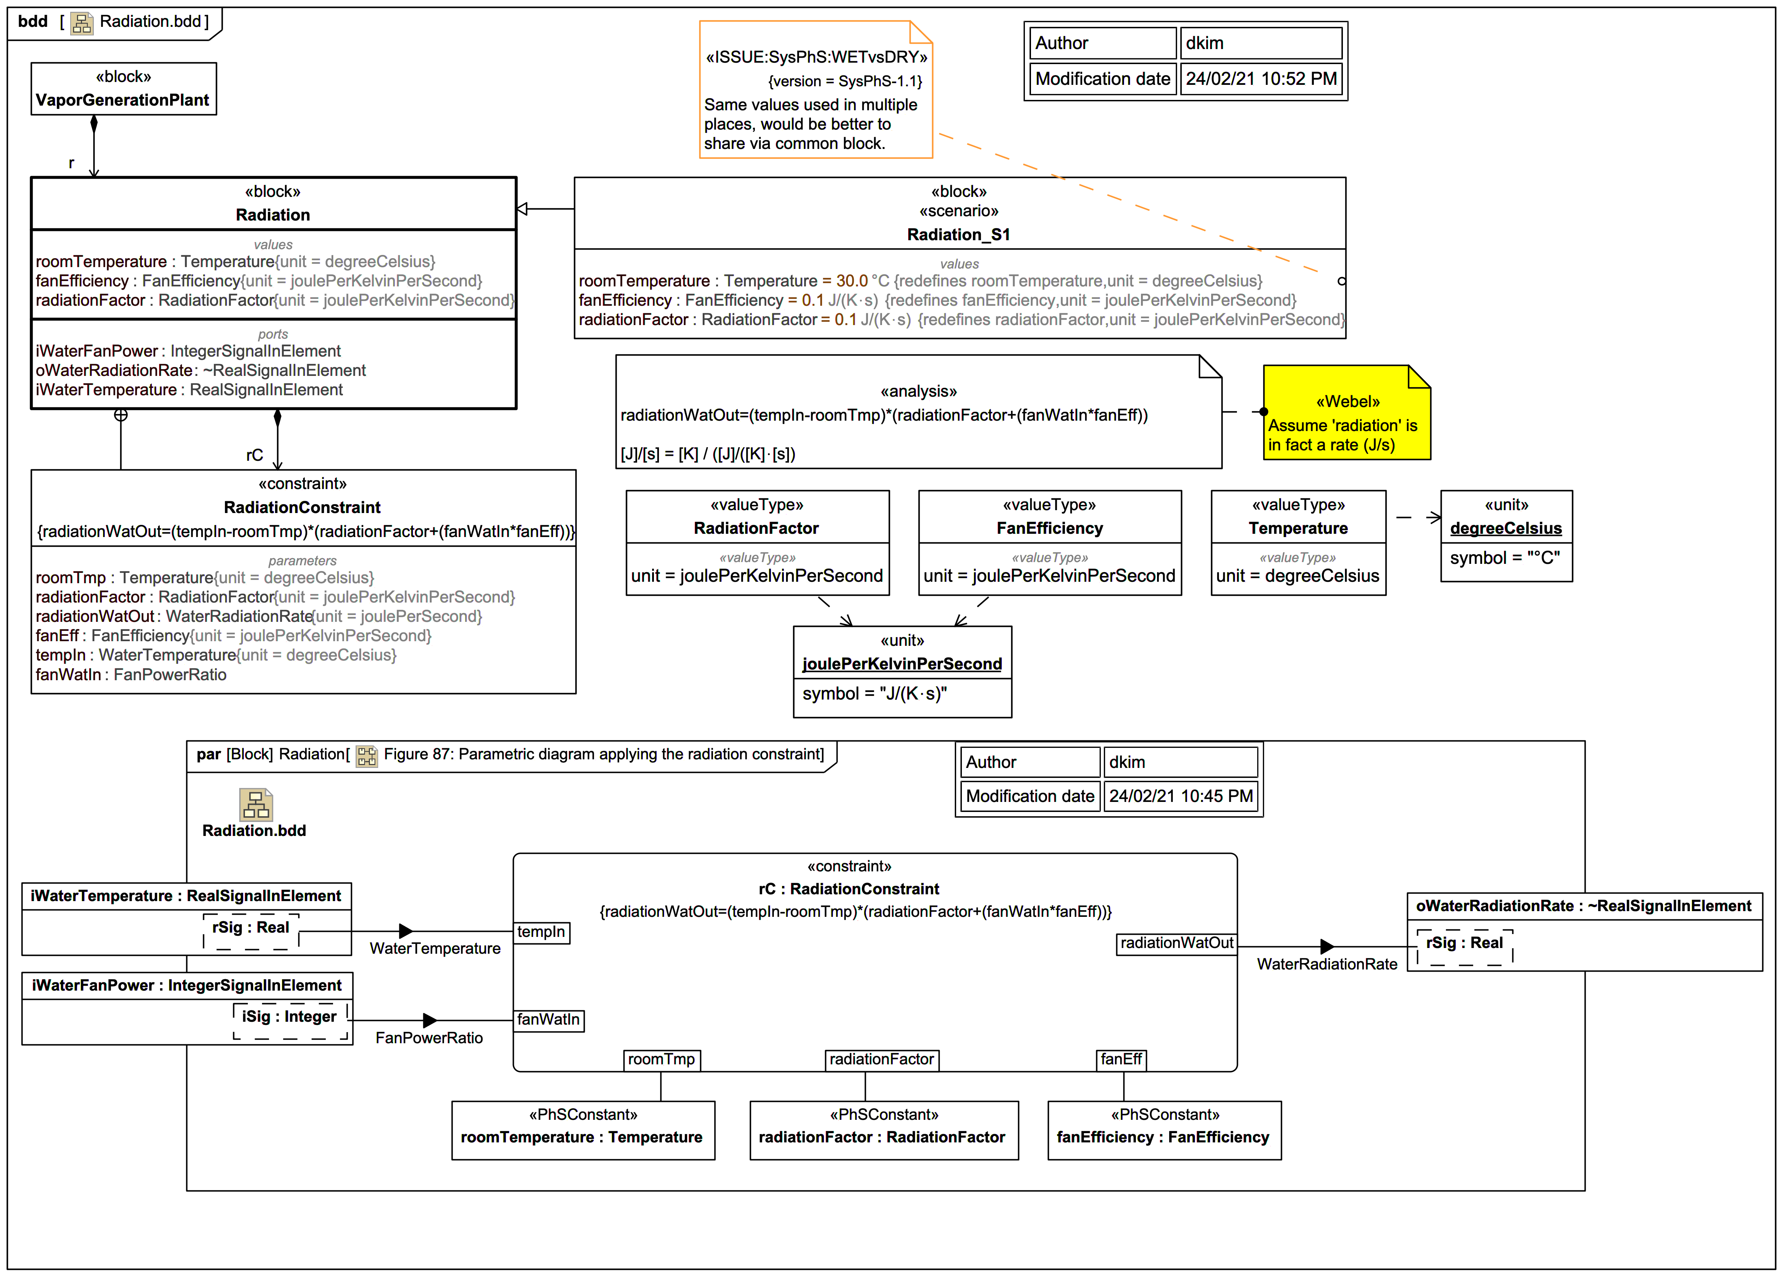Click the anchor dot on the Webel note

click(x=1263, y=412)
